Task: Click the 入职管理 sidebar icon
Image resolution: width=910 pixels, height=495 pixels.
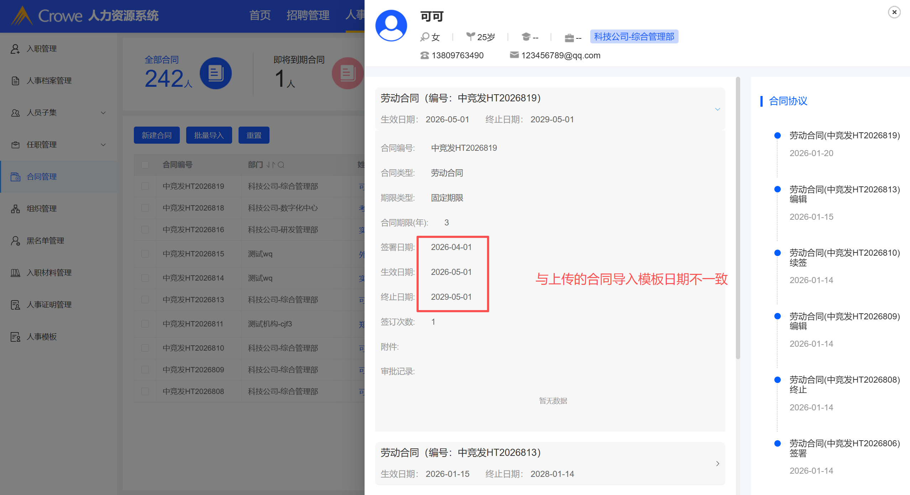Action: pos(15,49)
